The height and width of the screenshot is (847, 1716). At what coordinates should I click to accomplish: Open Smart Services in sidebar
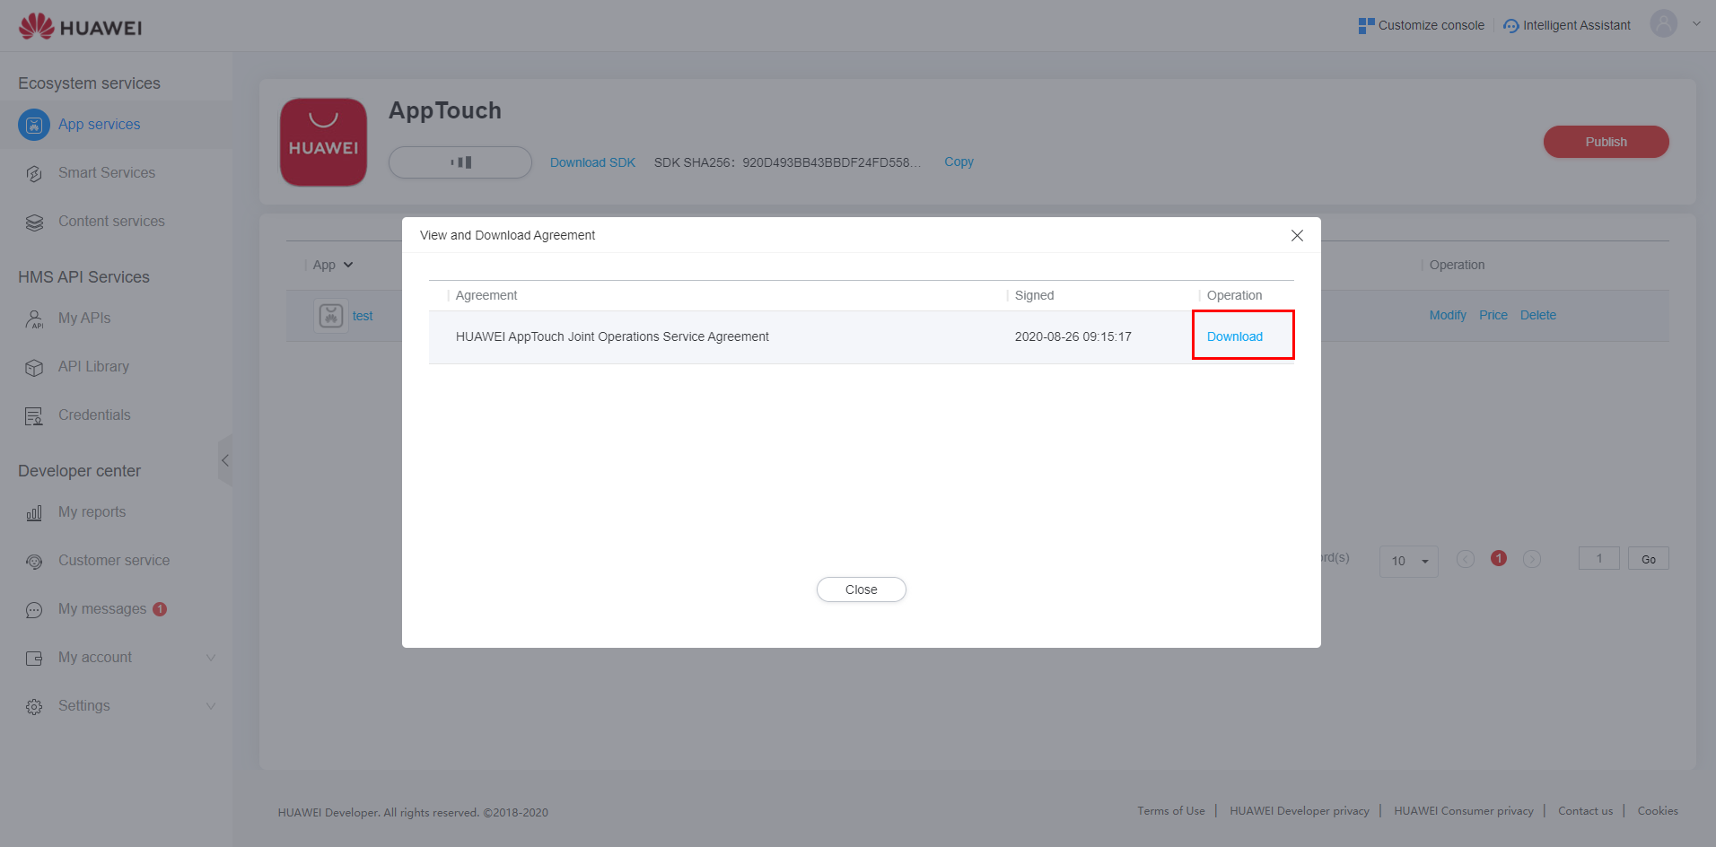click(x=107, y=172)
